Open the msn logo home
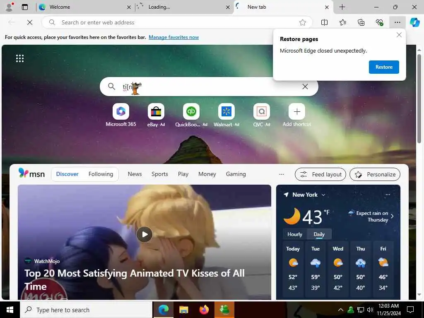The height and width of the screenshot is (318, 424). tap(31, 173)
